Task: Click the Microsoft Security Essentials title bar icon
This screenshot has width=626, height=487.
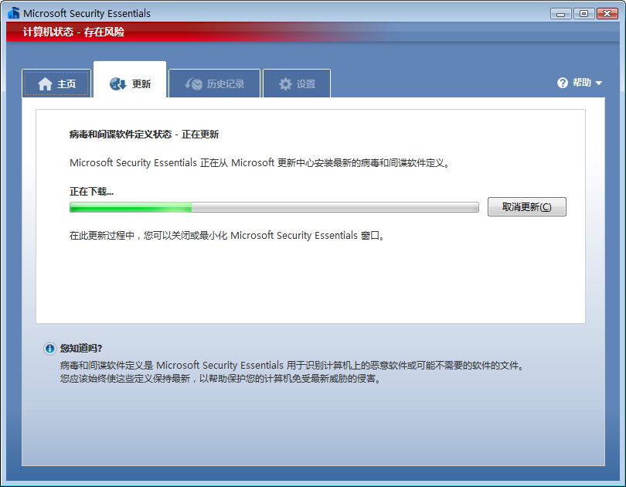Action: tap(13, 13)
